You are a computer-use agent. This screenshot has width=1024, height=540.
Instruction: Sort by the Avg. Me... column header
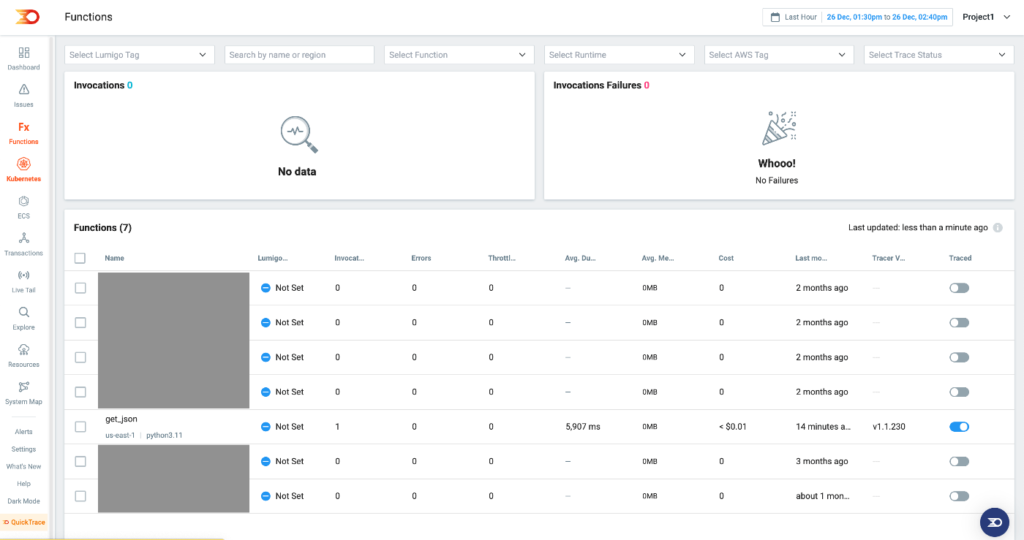658,258
